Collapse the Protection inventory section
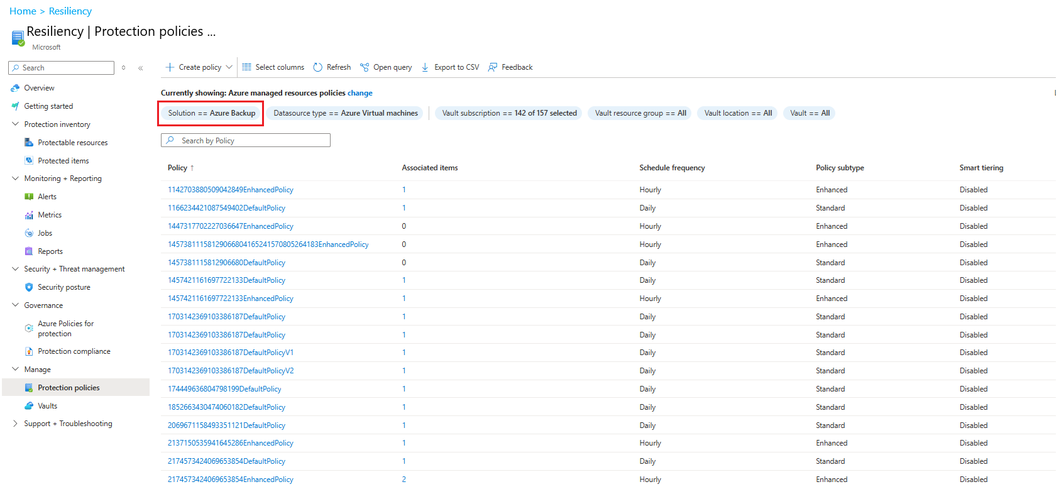 point(15,124)
